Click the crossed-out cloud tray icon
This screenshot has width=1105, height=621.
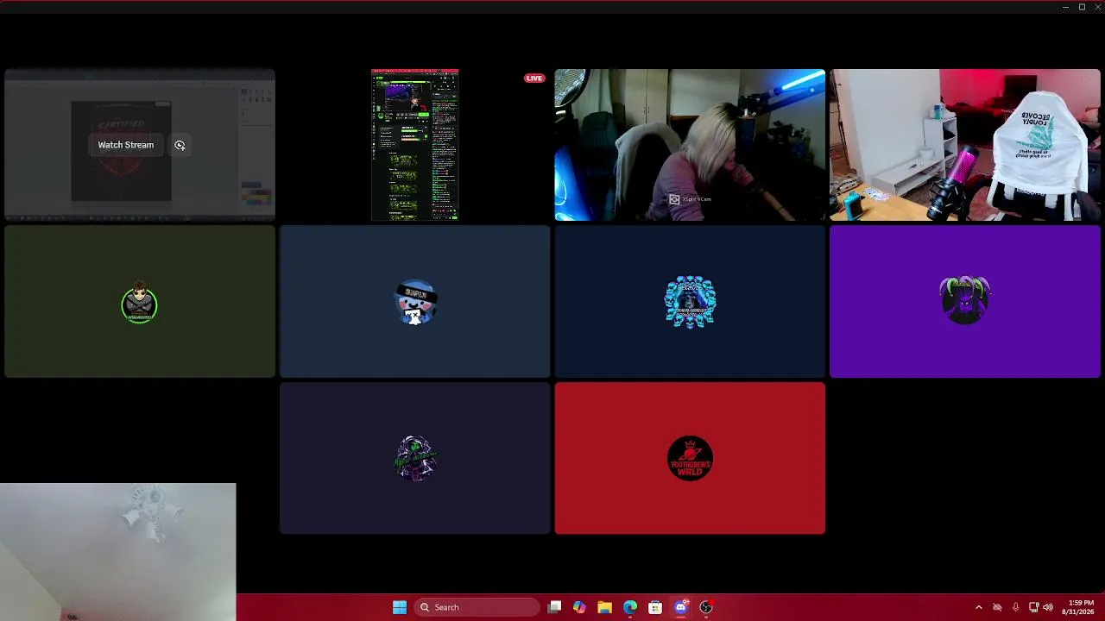997,607
